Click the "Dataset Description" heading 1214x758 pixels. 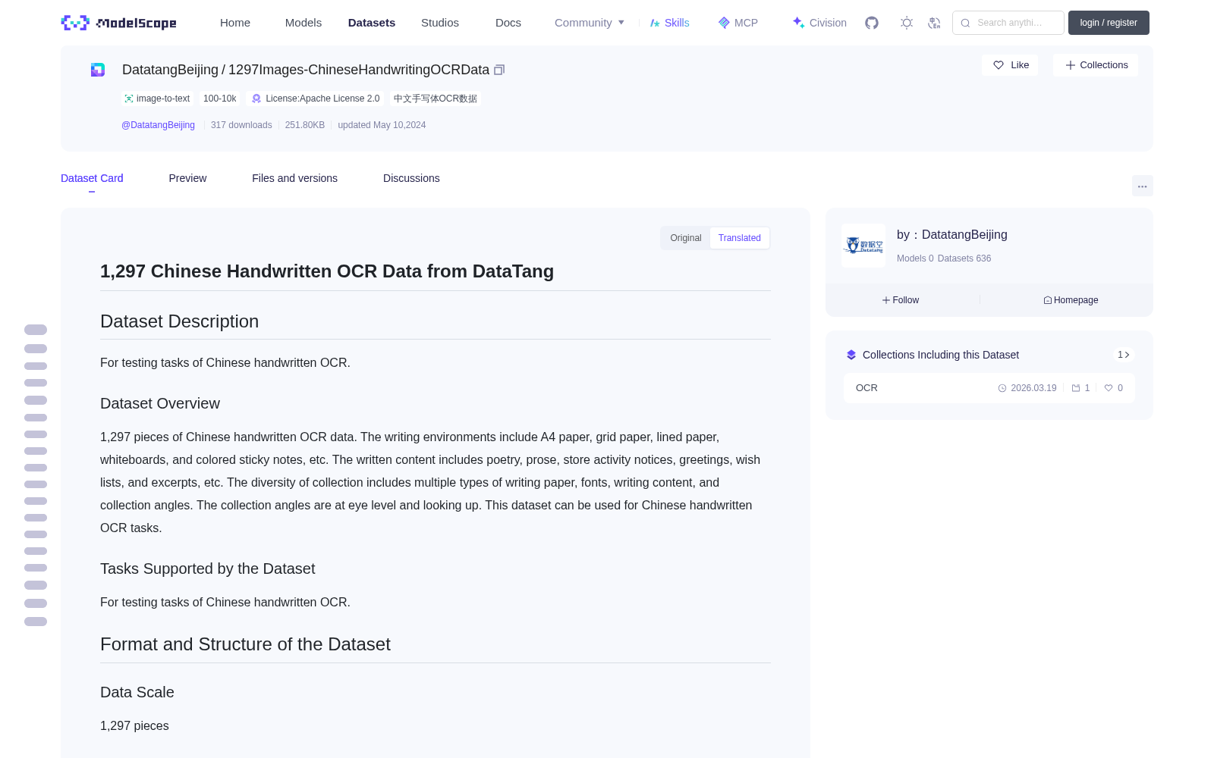(179, 321)
